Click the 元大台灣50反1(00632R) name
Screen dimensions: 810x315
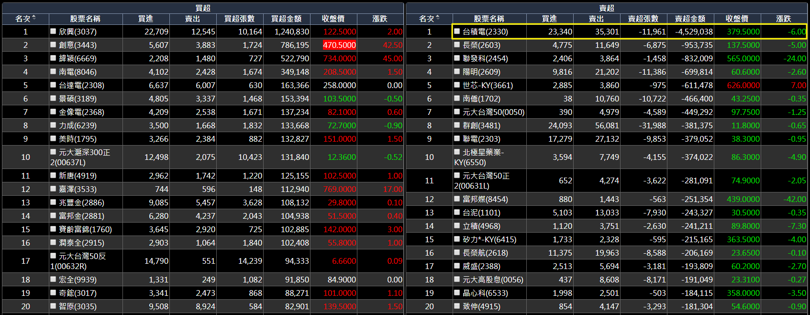[x=78, y=261]
